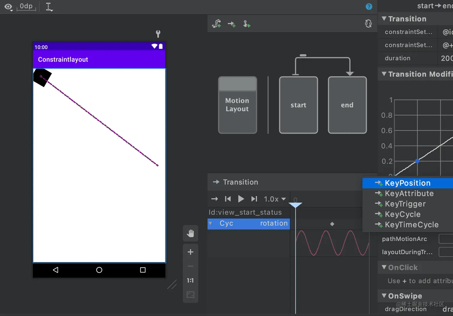
Task: Click the zoom to fit screen icon
Action: point(191,295)
